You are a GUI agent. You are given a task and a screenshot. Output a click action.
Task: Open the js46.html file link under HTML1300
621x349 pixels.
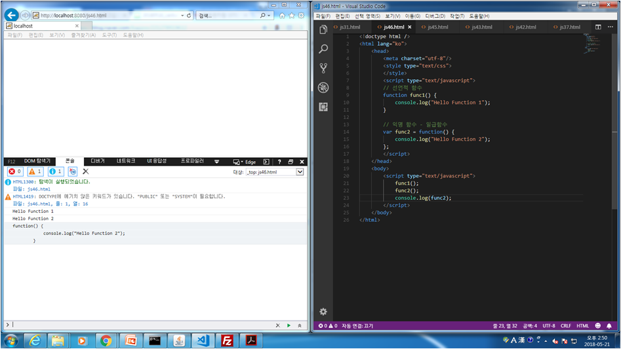coord(39,189)
